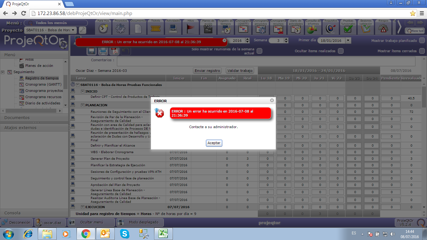Click the Validar trabajo button
The height and width of the screenshot is (240, 427).
click(x=240, y=71)
